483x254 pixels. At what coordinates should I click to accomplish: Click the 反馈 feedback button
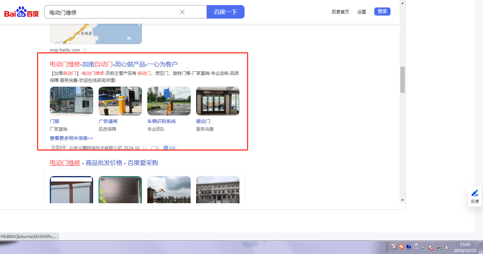(x=475, y=196)
